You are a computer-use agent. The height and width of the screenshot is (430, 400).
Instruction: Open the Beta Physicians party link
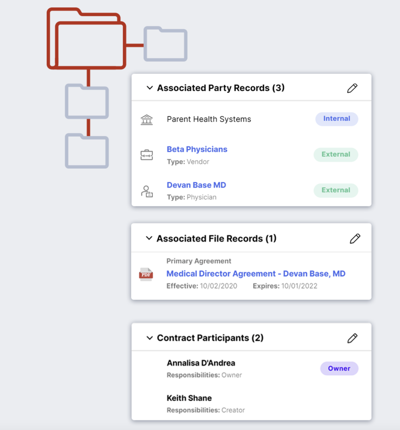pyautogui.click(x=197, y=149)
